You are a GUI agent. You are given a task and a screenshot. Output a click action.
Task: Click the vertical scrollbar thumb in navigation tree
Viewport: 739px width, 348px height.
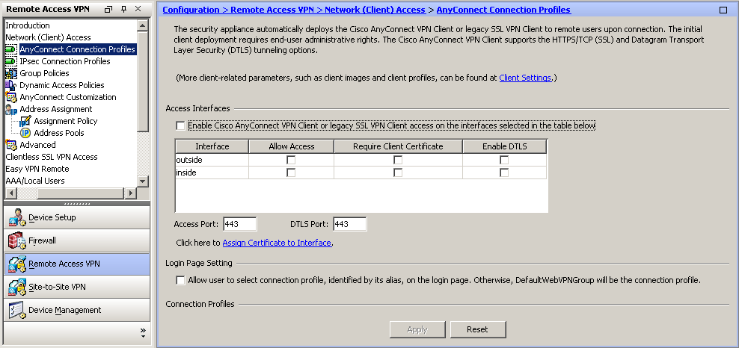pyautogui.click(x=143, y=81)
